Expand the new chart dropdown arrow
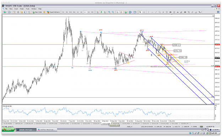222x137 pixels. 6,12
